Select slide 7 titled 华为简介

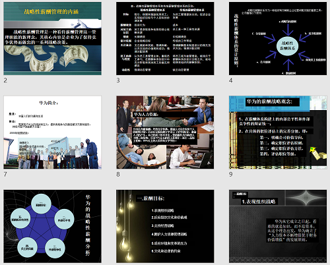(x=52, y=132)
